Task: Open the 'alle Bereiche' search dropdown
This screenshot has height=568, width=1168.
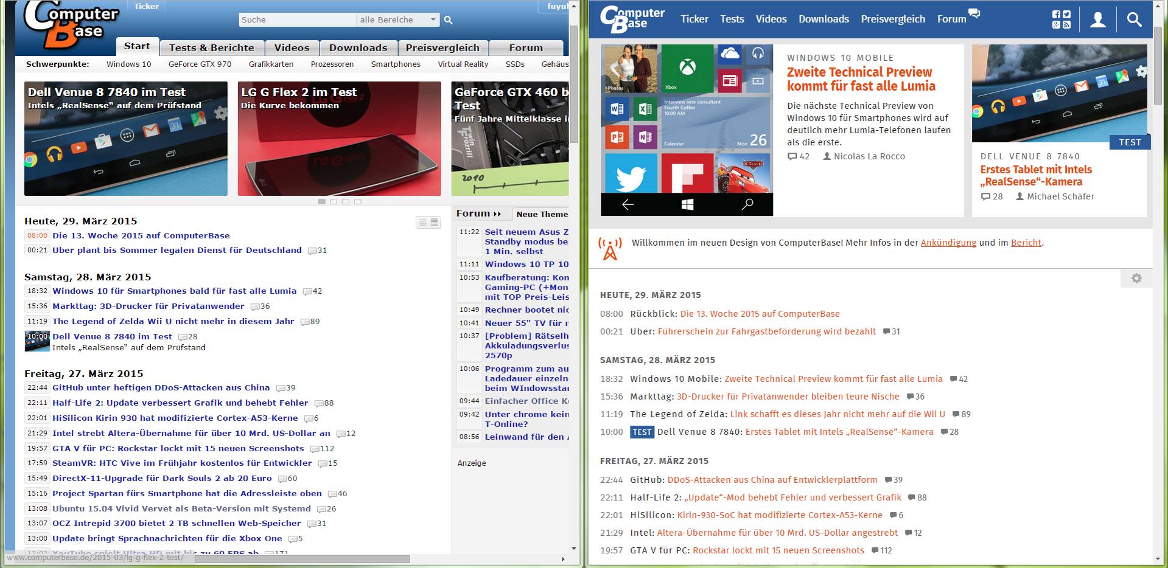Action: point(397,20)
